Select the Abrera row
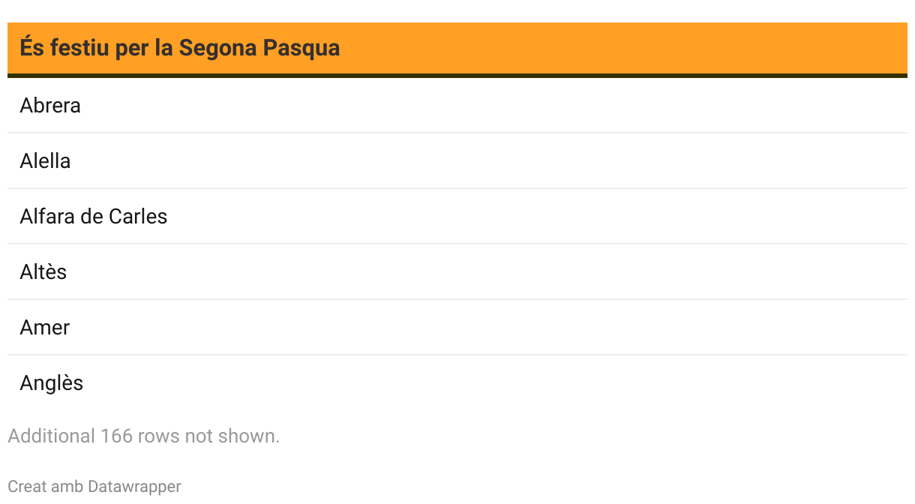 (x=50, y=106)
